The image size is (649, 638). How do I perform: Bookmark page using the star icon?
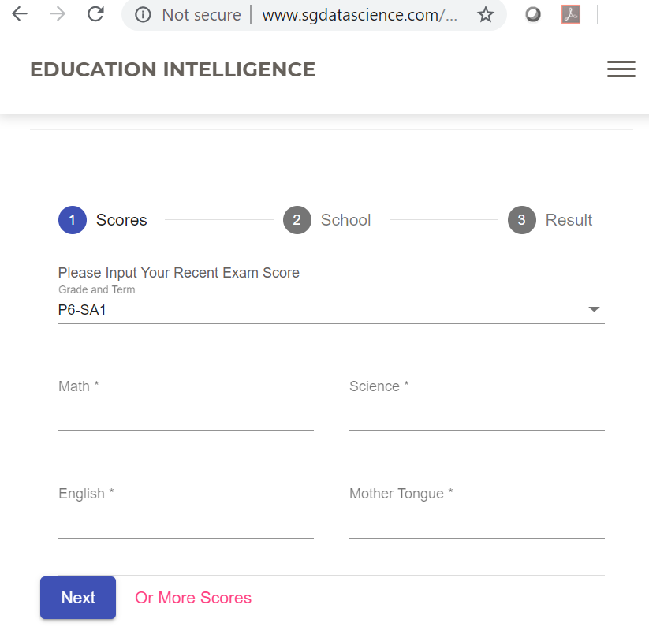pos(486,15)
